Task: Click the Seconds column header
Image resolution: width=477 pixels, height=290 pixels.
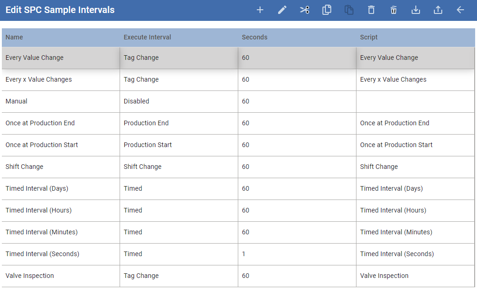Action: pos(254,37)
